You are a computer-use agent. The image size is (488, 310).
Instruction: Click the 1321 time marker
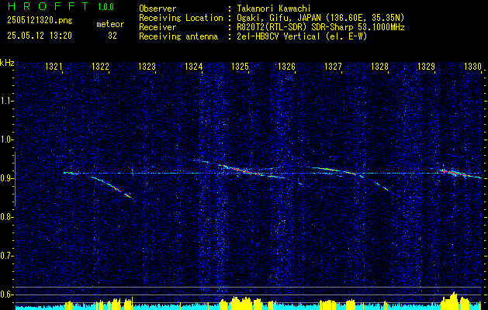coord(54,67)
